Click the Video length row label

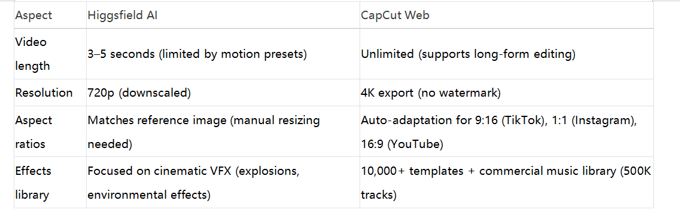pos(50,54)
